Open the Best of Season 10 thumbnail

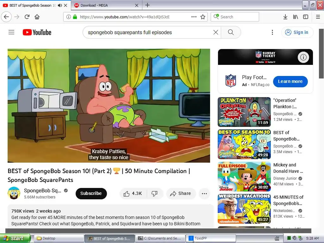pyautogui.click(x=244, y=144)
